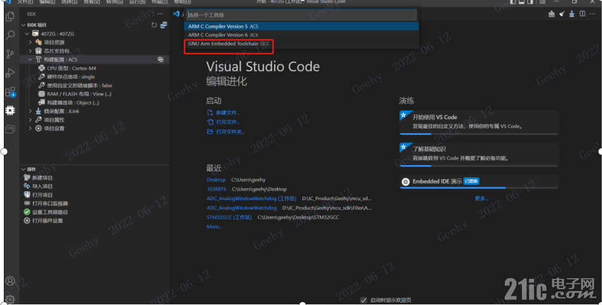The image size is (602, 305).
Task: Click 打开插件设置 operation
Action: point(47,221)
